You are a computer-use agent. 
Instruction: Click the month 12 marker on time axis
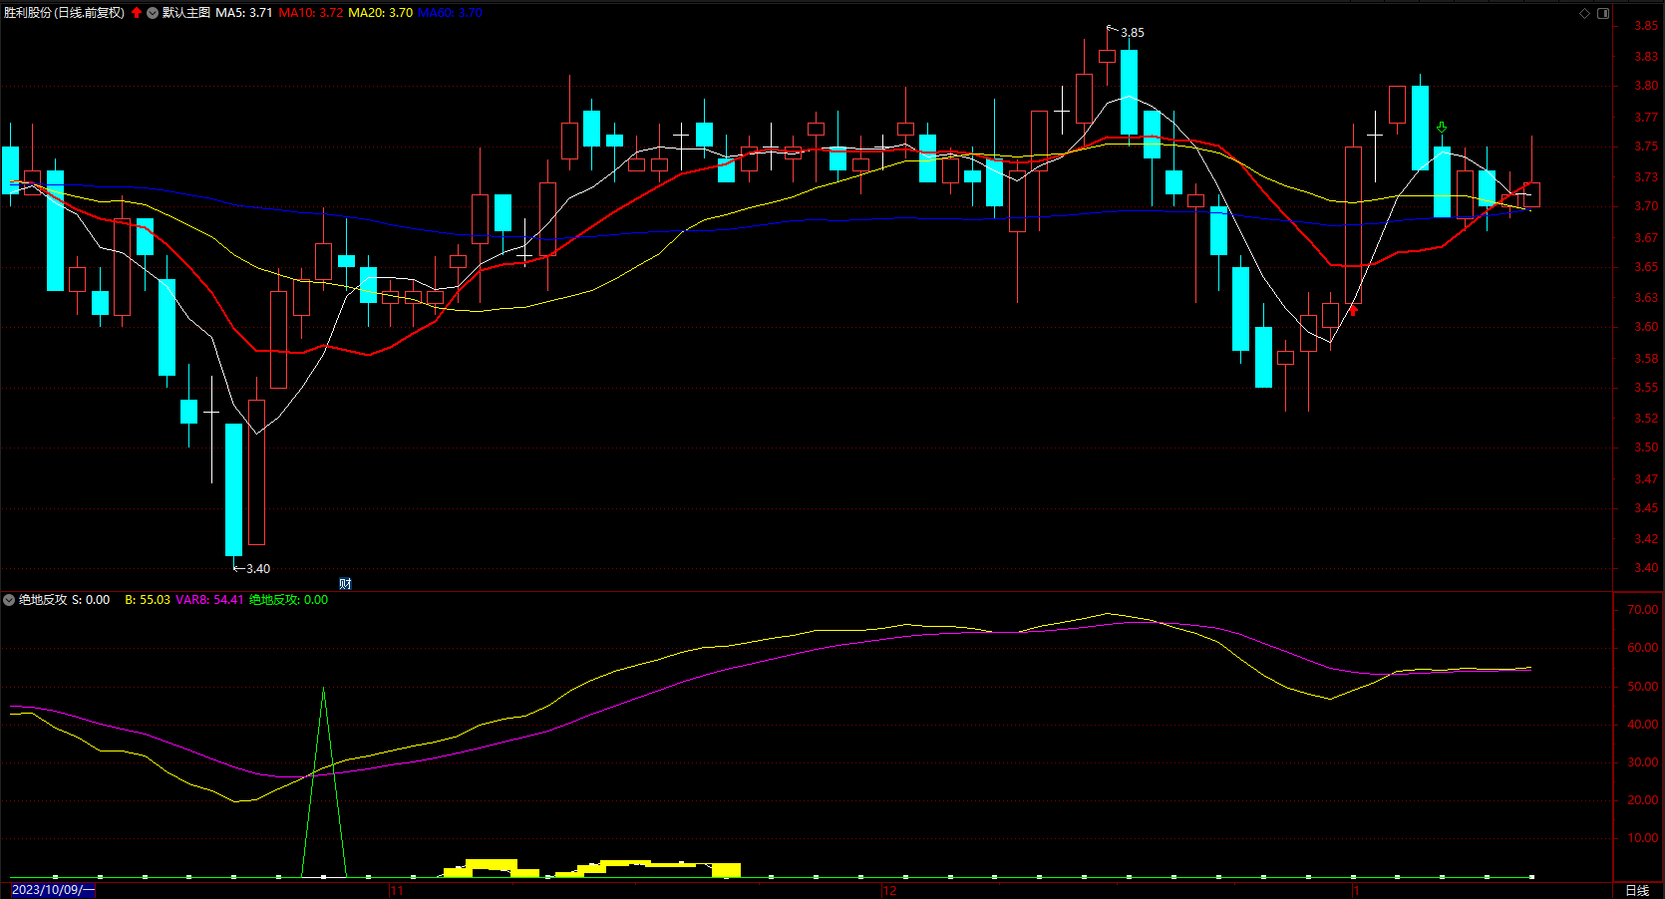coord(889,890)
